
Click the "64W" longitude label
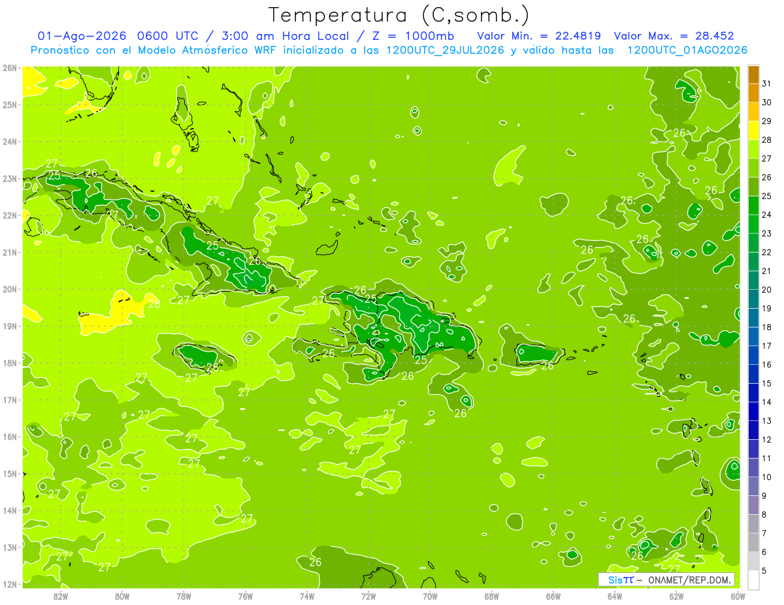(x=615, y=596)
